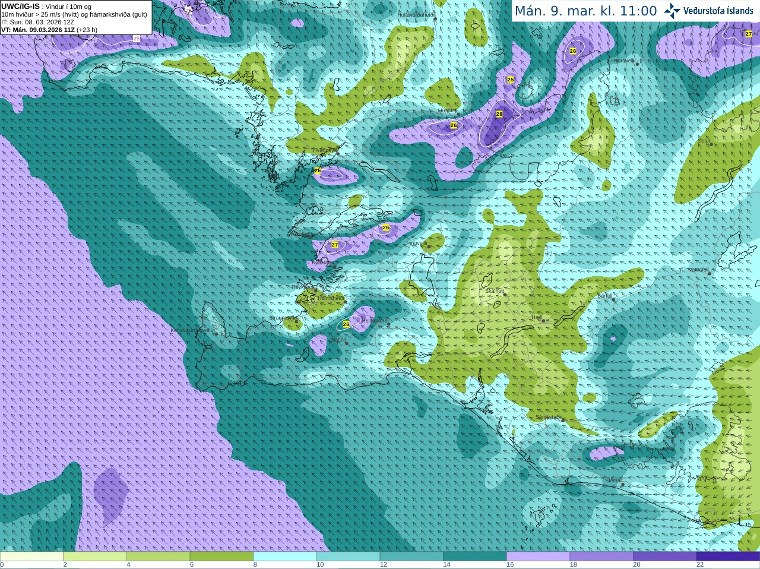Click the 10m hviður > 25 m/s description line
The width and height of the screenshot is (760, 569).
[x=74, y=14]
